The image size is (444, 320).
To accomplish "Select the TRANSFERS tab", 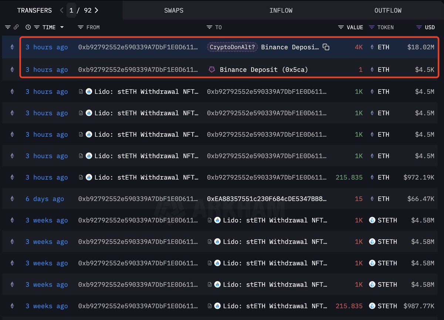I will click(34, 10).
